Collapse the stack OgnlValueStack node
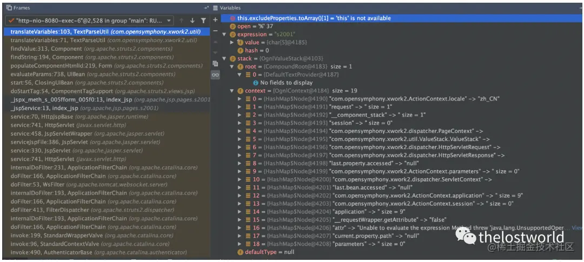 [224, 58]
